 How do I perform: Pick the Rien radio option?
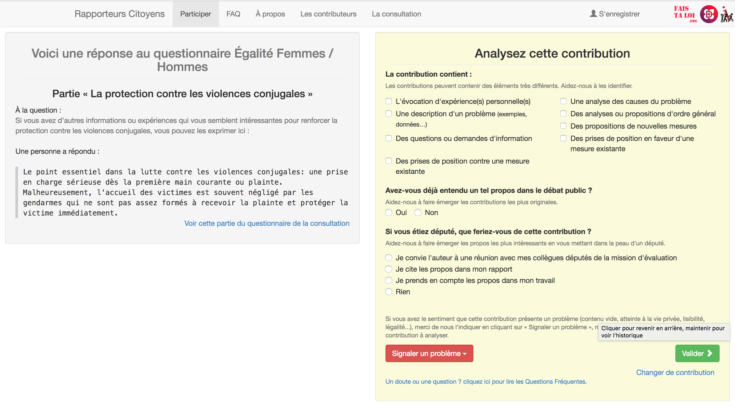click(x=388, y=292)
